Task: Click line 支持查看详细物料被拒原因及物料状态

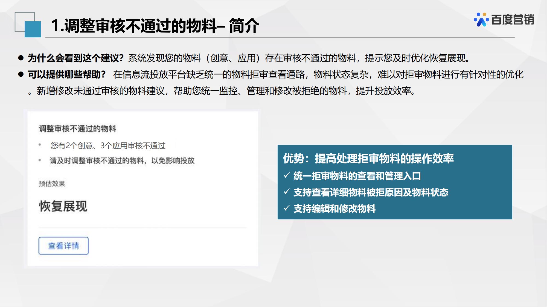Action: click(371, 192)
